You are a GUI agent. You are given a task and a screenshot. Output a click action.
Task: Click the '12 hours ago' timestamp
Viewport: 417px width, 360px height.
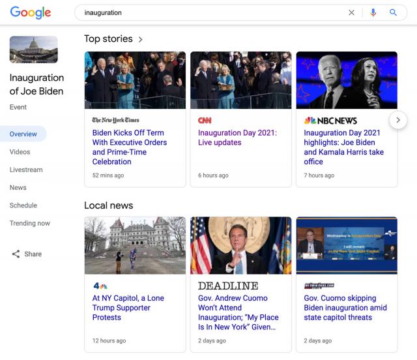[109, 341]
